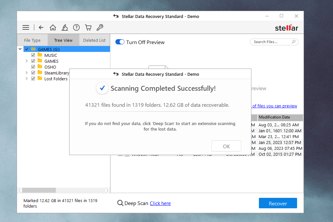Click the tree scrollbar left arrow
Viewport: 333px width, 222px height.
point(20,190)
